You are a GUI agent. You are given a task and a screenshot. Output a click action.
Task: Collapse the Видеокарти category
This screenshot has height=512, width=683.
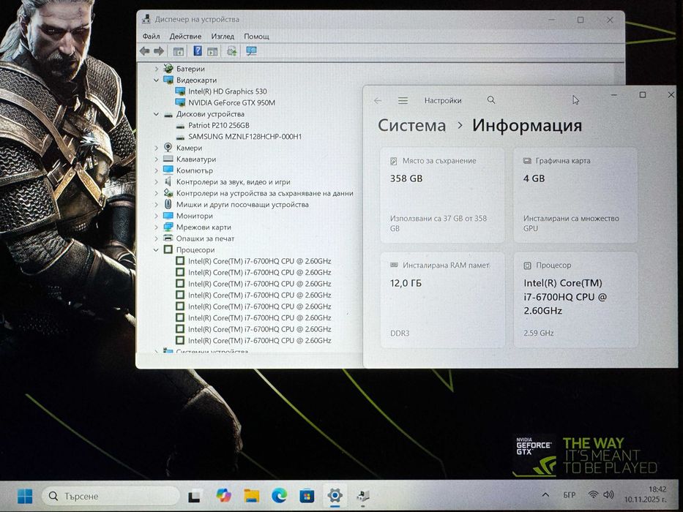coord(157,80)
